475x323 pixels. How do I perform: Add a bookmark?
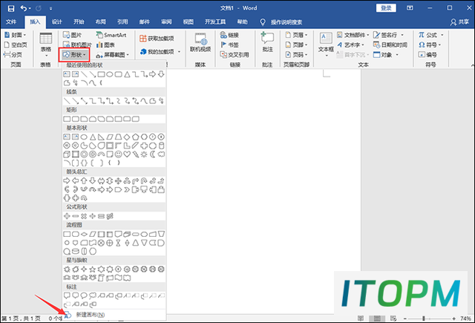click(229, 45)
